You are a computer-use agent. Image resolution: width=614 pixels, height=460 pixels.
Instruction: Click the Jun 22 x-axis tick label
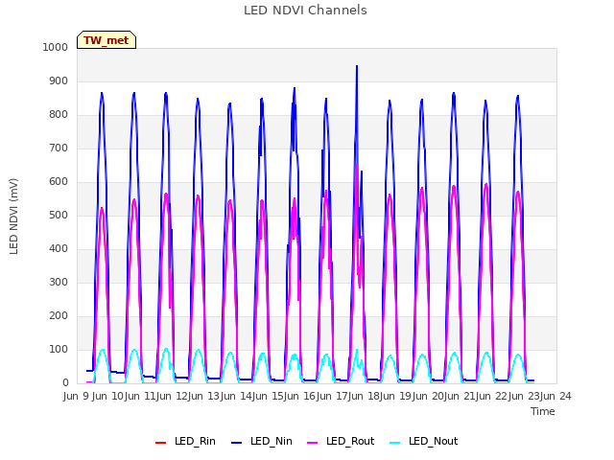[491, 396]
